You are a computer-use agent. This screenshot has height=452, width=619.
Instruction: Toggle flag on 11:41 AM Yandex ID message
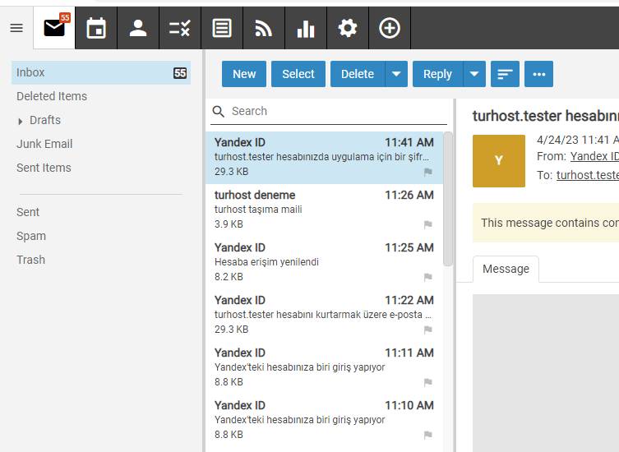click(x=427, y=173)
